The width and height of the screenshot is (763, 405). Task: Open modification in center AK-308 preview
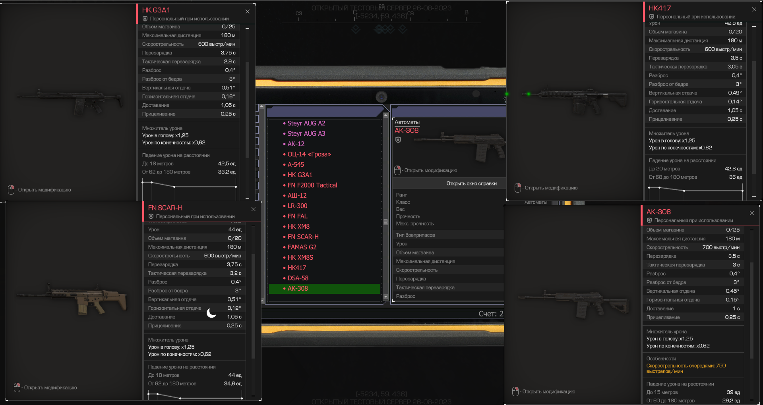tap(431, 170)
